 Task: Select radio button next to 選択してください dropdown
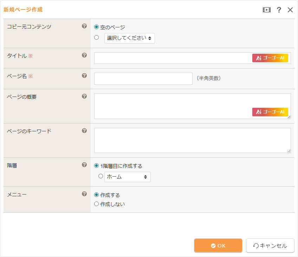coord(97,38)
